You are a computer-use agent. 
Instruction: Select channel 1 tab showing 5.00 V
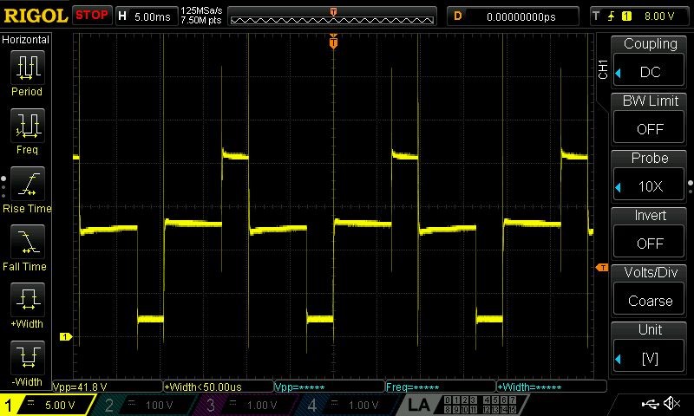click(x=47, y=405)
